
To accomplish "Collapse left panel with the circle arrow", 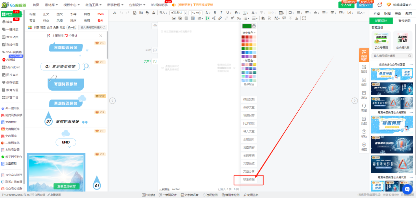I will [112, 101].
